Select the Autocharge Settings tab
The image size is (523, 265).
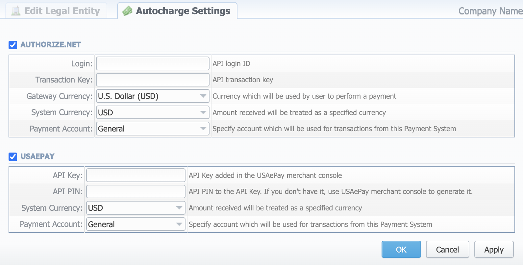click(177, 11)
